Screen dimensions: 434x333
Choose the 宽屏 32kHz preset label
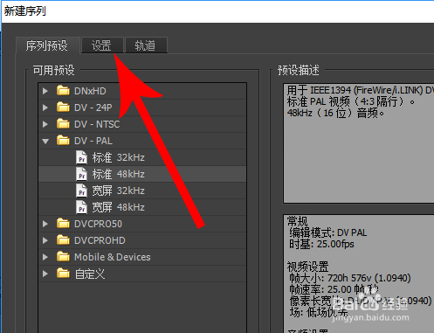[119, 191]
